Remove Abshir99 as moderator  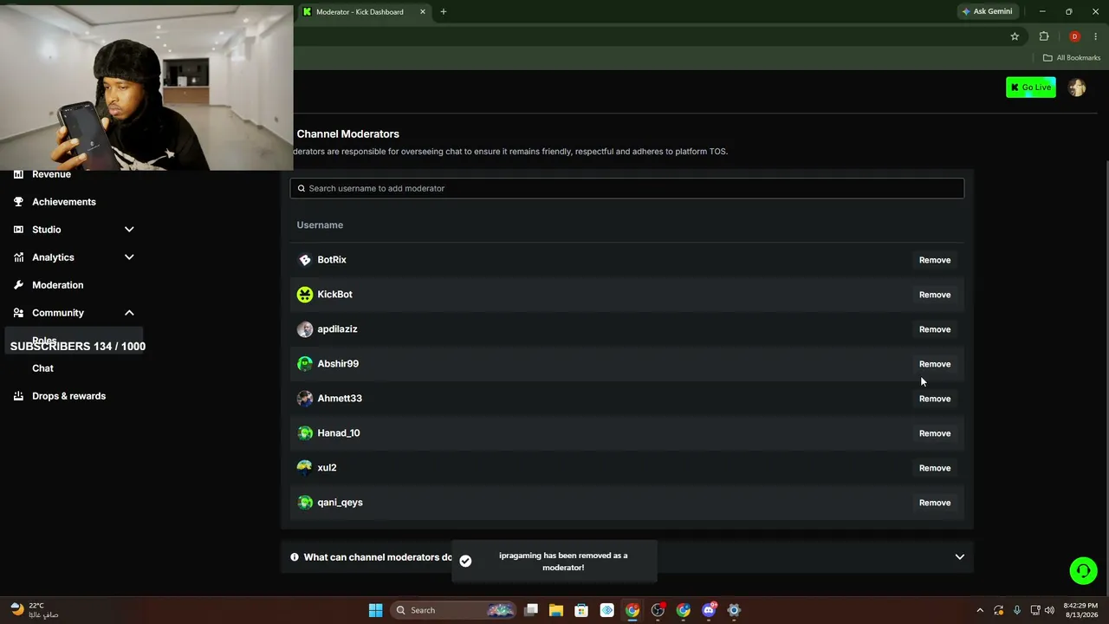pos(935,364)
